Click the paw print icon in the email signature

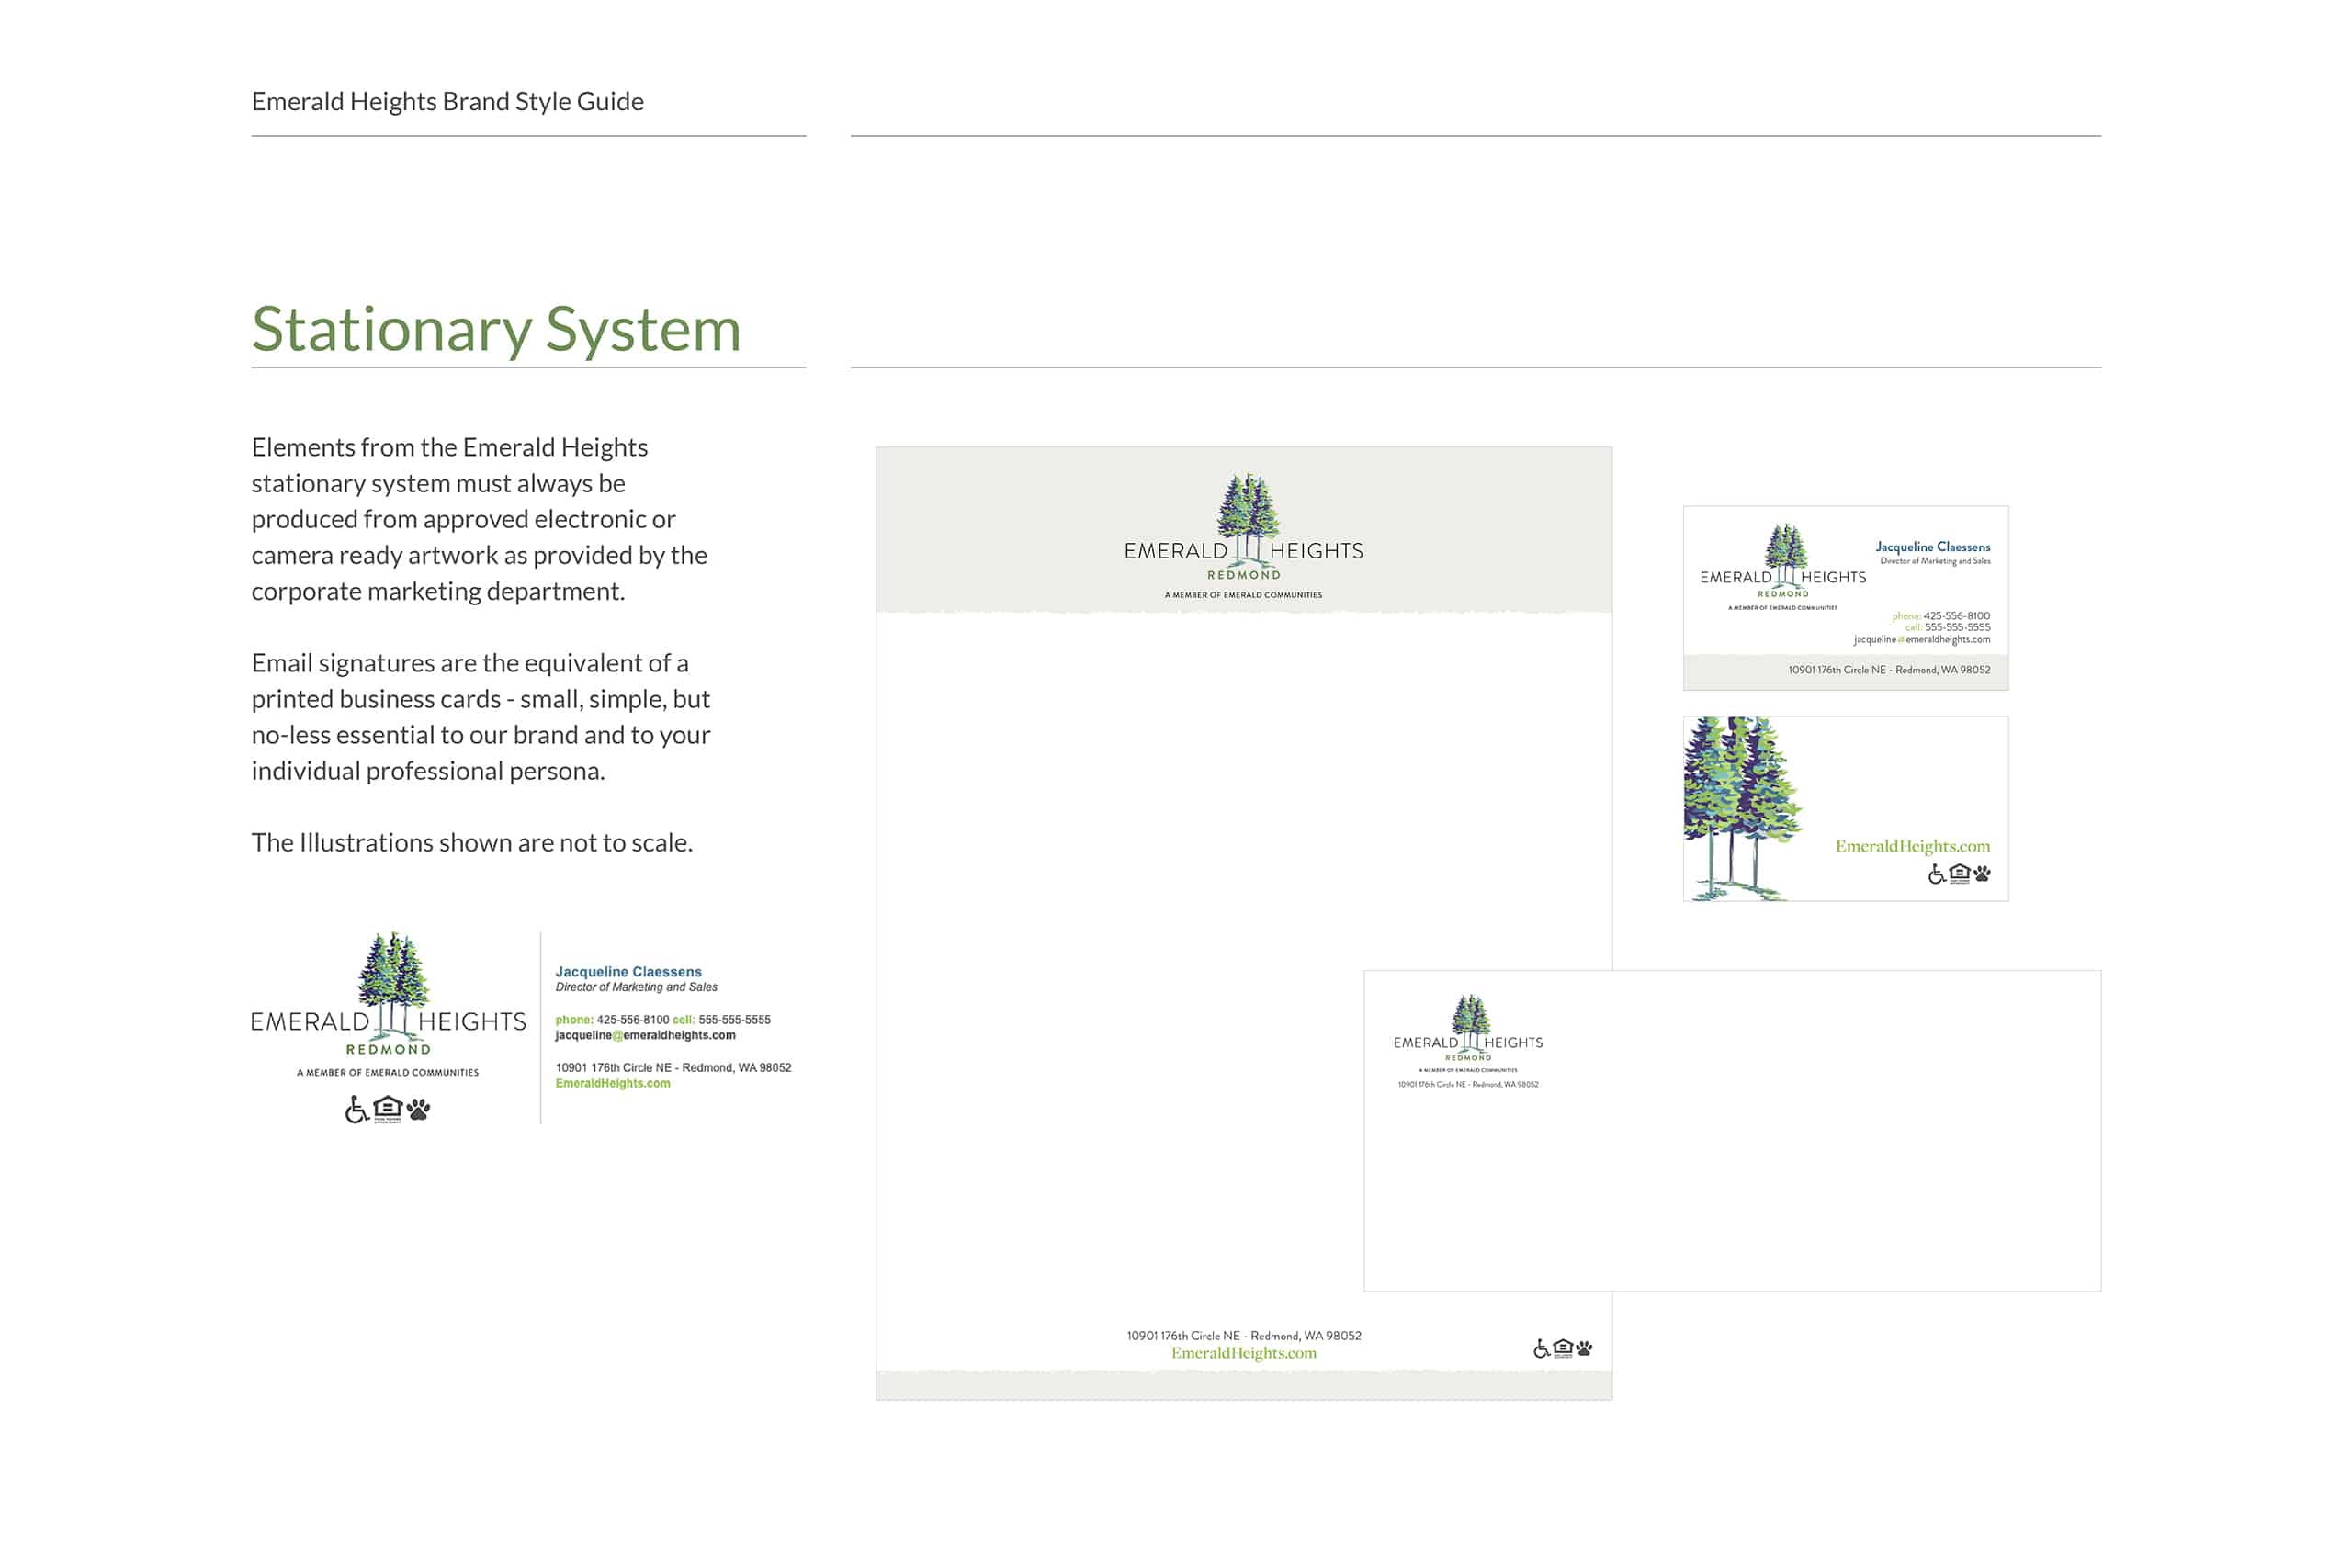coord(419,1109)
